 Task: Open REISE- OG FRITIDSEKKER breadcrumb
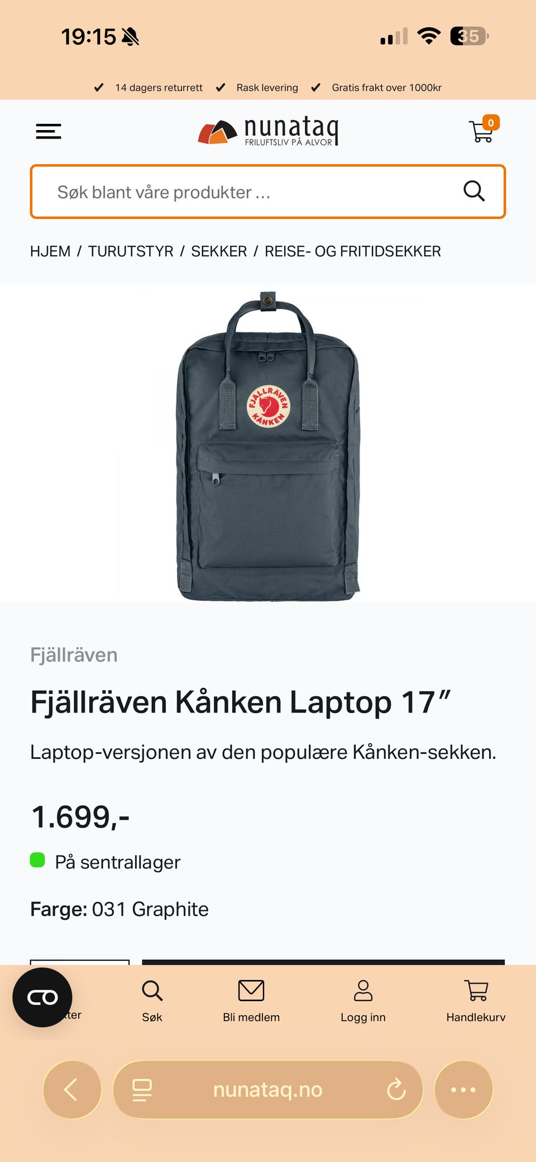(353, 251)
